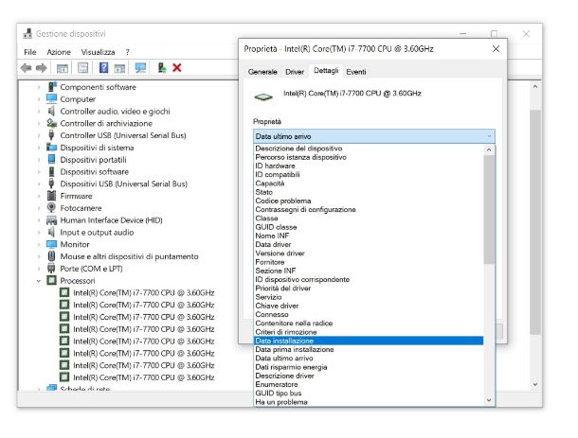
Task: Open the Visualizza menu
Action: pos(98,52)
